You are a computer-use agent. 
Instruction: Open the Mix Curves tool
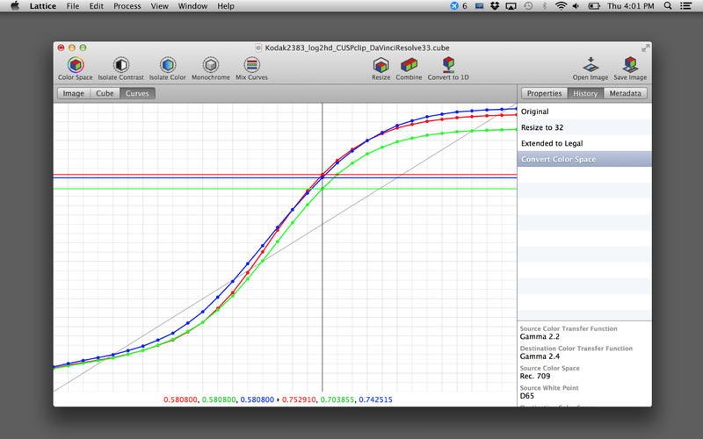tap(251, 65)
